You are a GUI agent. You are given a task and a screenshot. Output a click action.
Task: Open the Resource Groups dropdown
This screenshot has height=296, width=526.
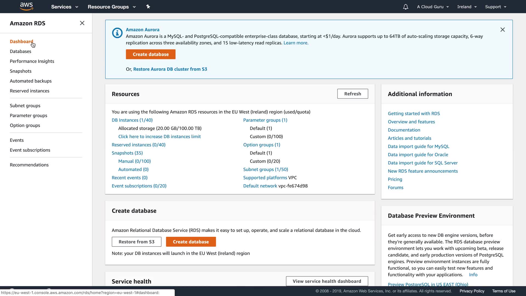[112, 7]
